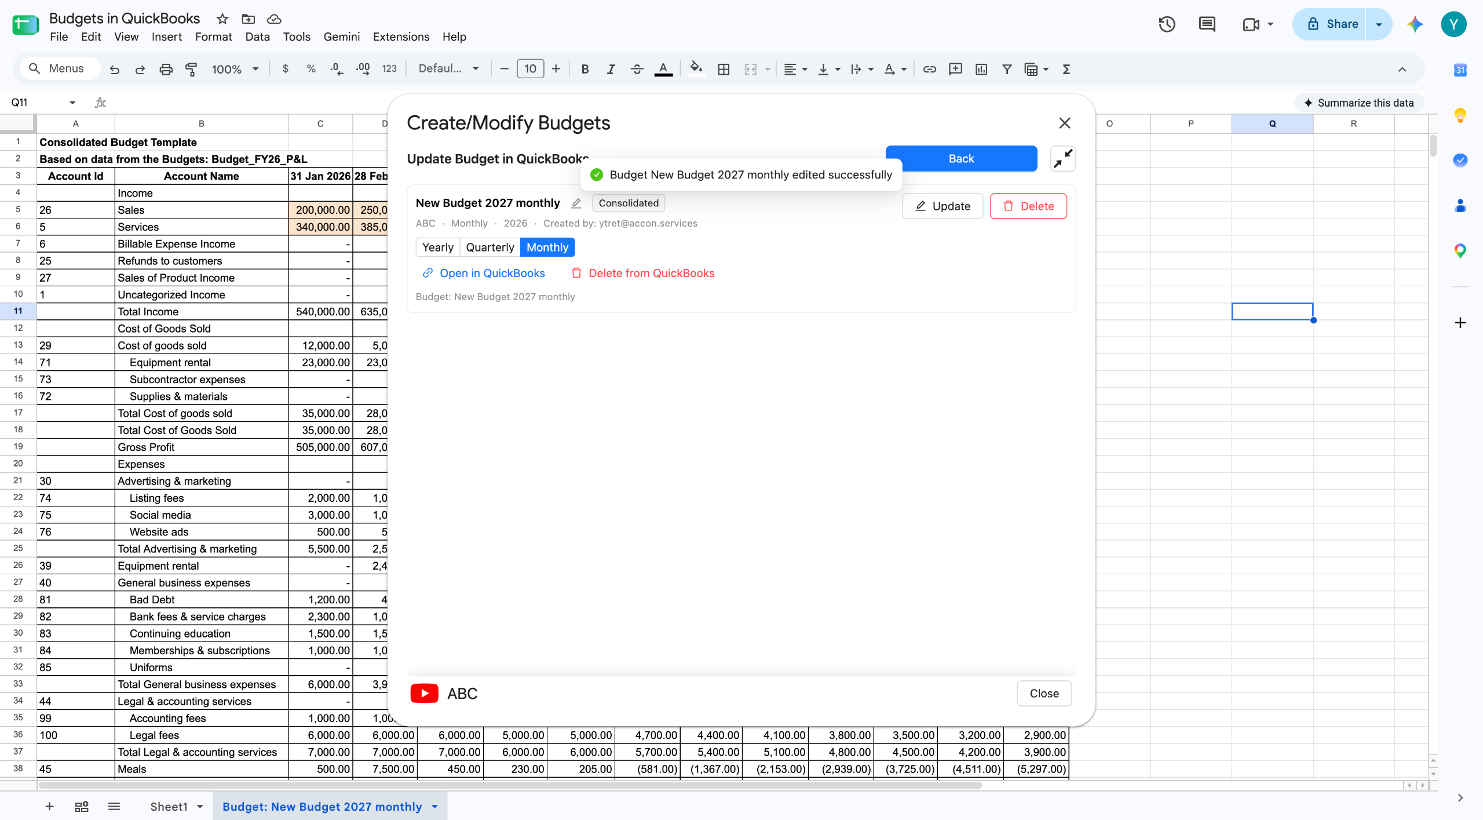The image size is (1483, 820).
Task: Click the Undo arrow icon
Action: (114, 69)
